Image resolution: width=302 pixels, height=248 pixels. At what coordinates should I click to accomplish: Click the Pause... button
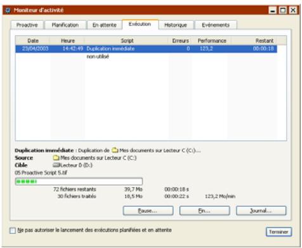pyautogui.click(x=148, y=210)
